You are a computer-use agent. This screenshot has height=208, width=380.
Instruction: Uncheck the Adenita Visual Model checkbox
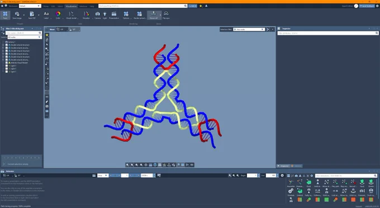click(x=7, y=63)
